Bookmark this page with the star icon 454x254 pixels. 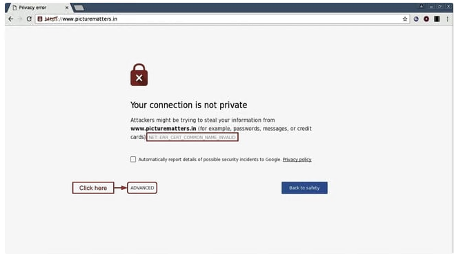[405, 19]
